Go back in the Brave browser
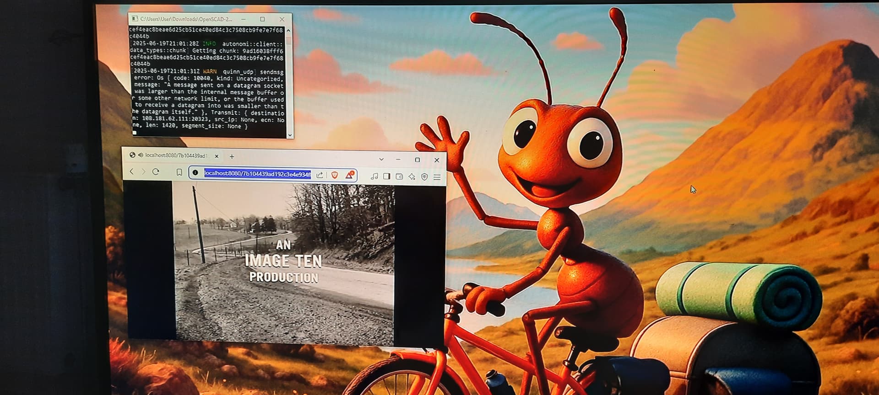 (x=132, y=171)
